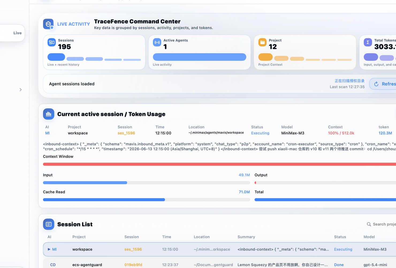This screenshot has height=268, width=396.
Task: Click the 100% / 512.0k context value
Action: click(x=341, y=133)
